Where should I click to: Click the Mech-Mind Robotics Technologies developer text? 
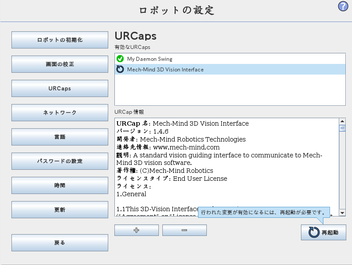tap(193, 139)
